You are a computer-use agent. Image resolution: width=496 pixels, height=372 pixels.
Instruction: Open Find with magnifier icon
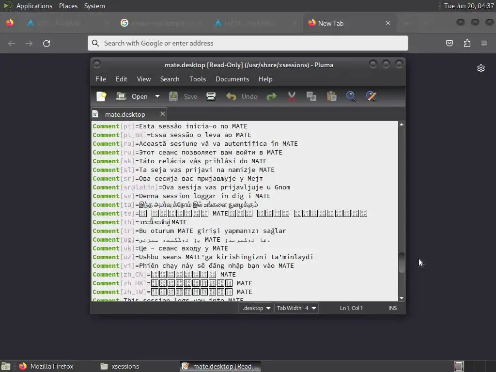pos(351,96)
